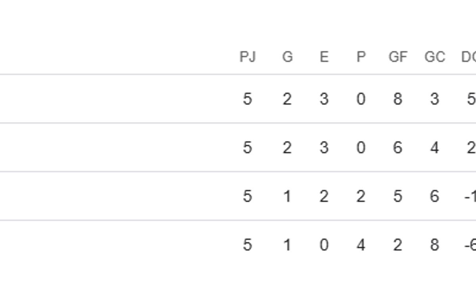Select the GF value 6 in second row
The image size is (476, 293).
[398, 148]
